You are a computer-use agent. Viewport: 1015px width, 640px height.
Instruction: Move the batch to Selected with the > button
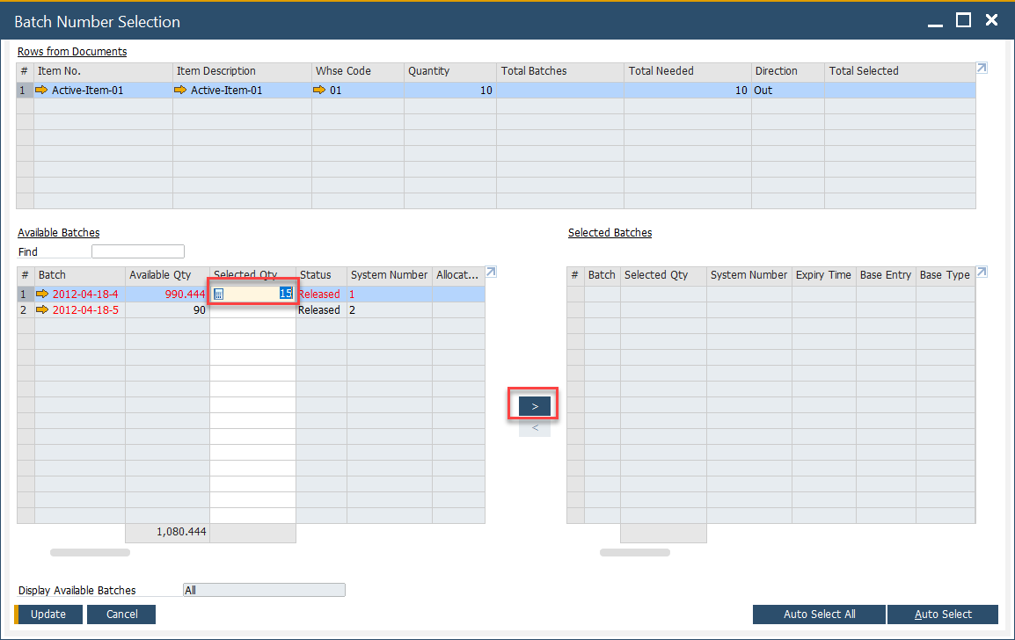click(x=535, y=406)
